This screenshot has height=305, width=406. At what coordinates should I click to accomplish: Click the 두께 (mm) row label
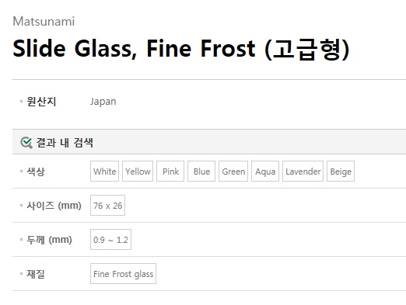pyautogui.click(x=49, y=240)
